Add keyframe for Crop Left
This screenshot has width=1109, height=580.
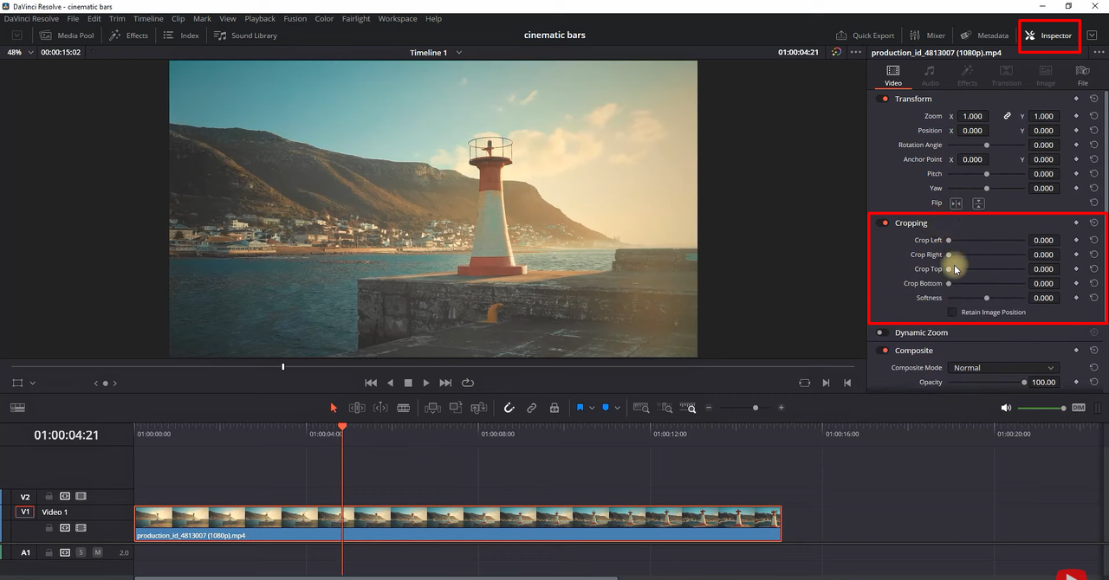(x=1077, y=241)
